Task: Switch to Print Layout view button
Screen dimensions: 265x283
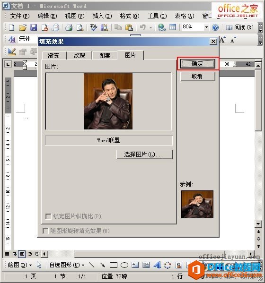Action: point(22,254)
